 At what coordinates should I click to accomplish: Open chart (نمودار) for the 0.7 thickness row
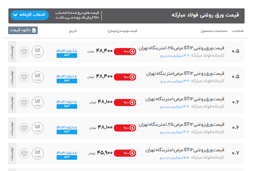tap(38, 154)
